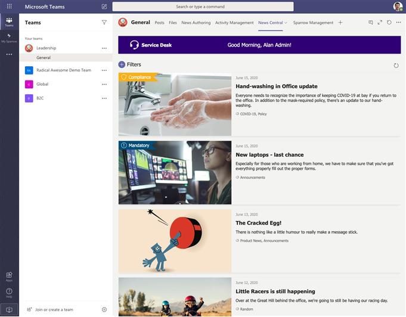Click the Announcements tag under New laptops
The width and height of the screenshot is (406, 317).
(252, 178)
